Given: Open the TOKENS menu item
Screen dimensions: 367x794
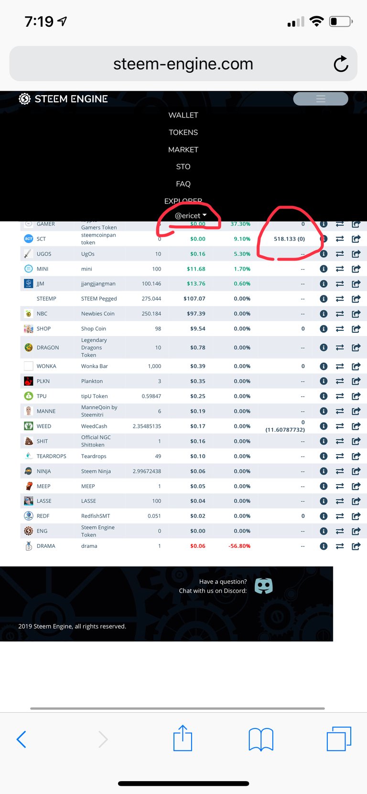Looking at the screenshot, I should pyautogui.click(x=183, y=132).
